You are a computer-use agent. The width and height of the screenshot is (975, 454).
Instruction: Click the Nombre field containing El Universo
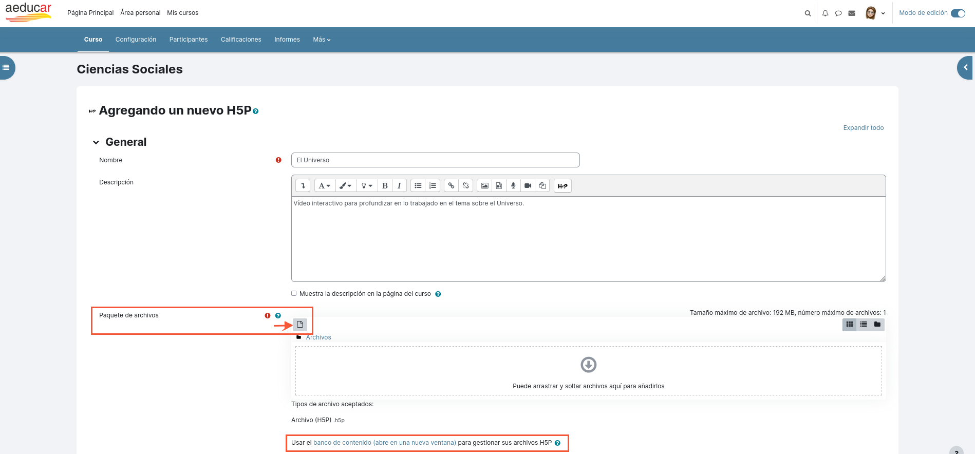tap(436, 160)
